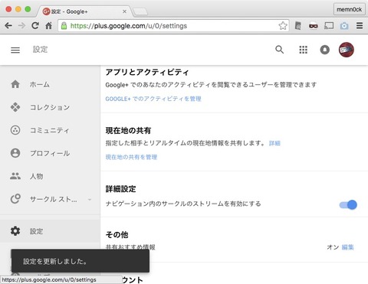Click the オン status text
The image size is (368, 284).
[x=333, y=247]
